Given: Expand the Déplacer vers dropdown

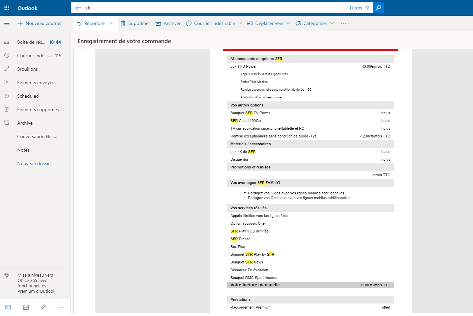Looking at the screenshot, I should tap(288, 23).
